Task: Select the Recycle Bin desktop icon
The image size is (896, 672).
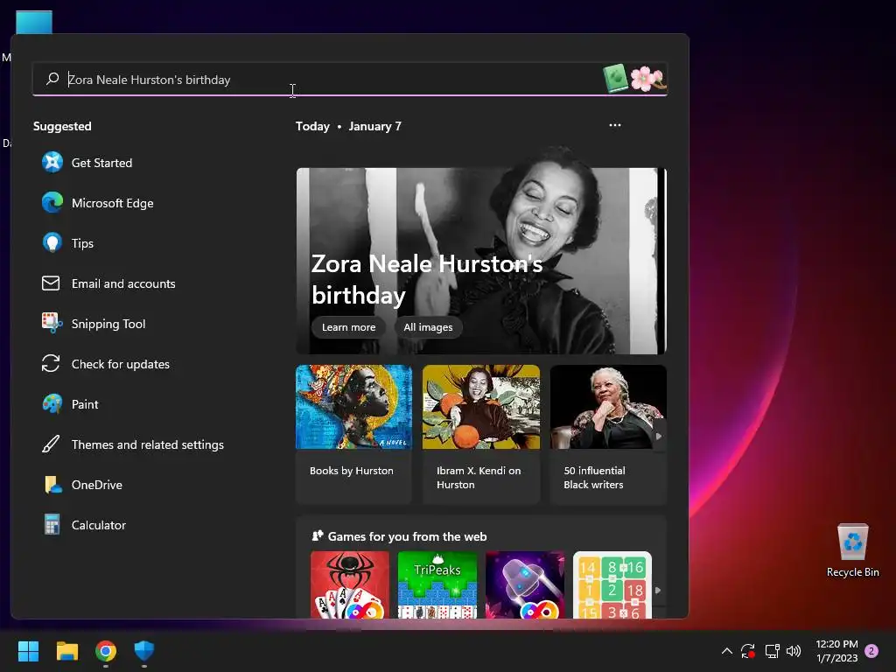Action: coord(852,549)
